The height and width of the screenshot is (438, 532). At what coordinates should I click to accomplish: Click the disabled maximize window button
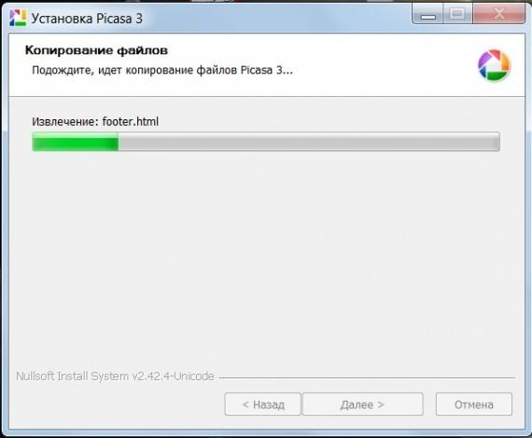pyautogui.click(x=457, y=14)
